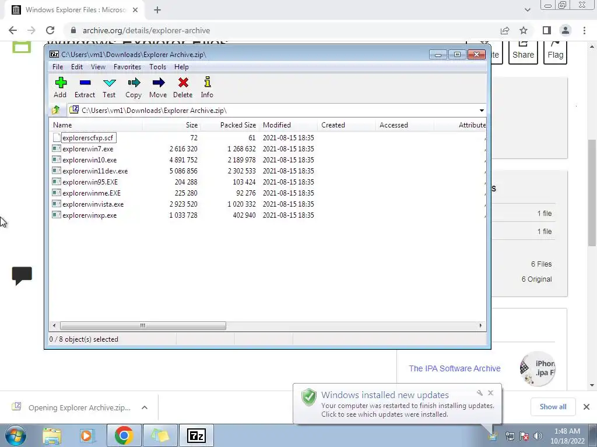Viewport: 597px width, 447px height.
Task: Expand the download item options chevron
Action: click(x=145, y=407)
